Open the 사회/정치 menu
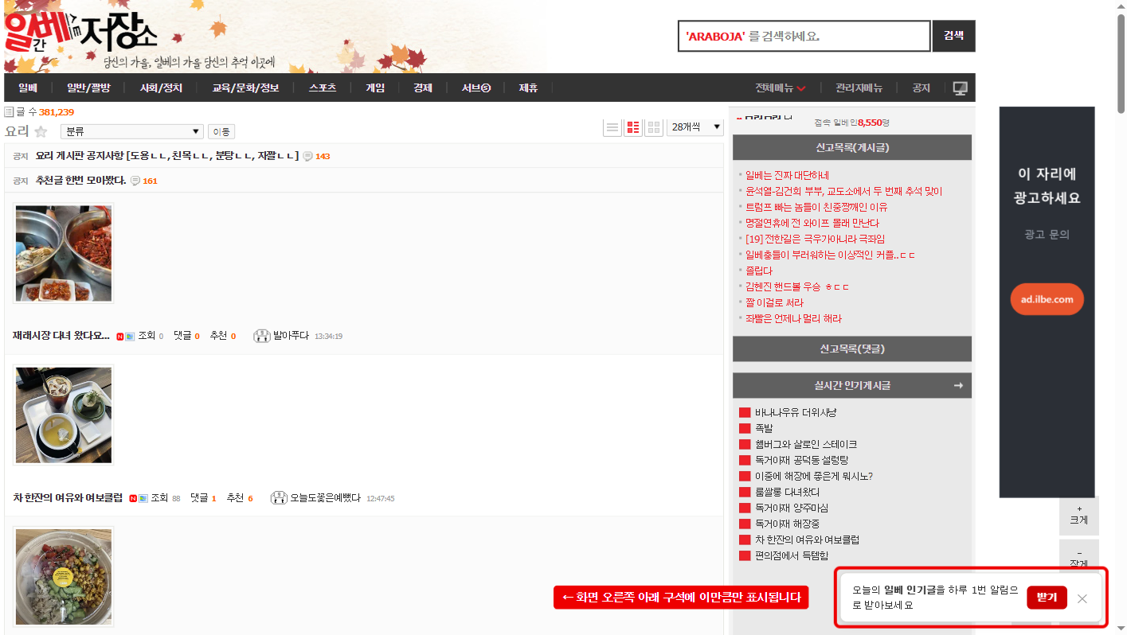This screenshot has height=635, width=1127. 161,88
